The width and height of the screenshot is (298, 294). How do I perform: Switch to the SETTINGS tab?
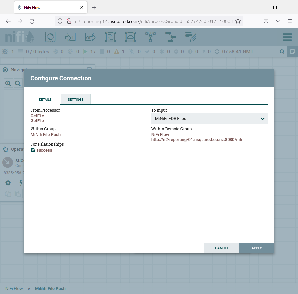pyautogui.click(x=75, y=99)
